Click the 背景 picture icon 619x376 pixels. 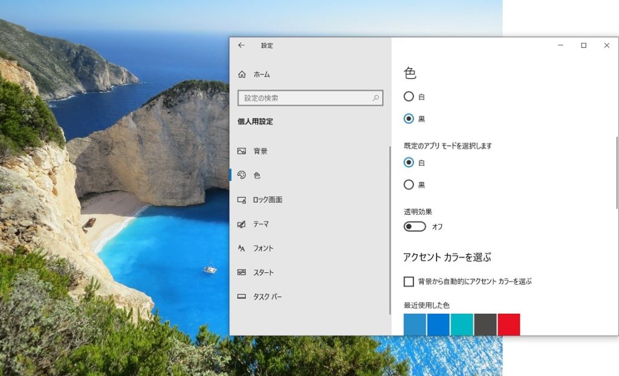coord(242,151)
